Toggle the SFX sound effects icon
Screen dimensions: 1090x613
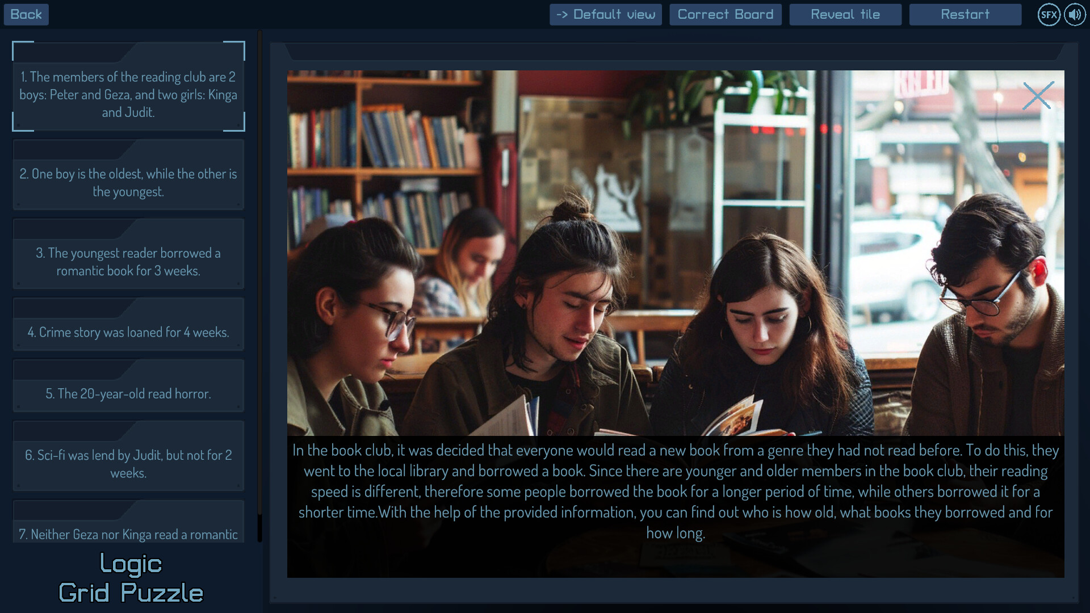(x=1049, y=14)
